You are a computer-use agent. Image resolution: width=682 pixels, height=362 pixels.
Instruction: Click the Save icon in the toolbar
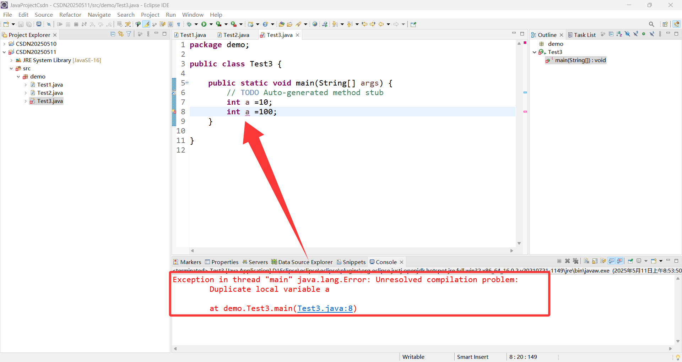(21, 24)
